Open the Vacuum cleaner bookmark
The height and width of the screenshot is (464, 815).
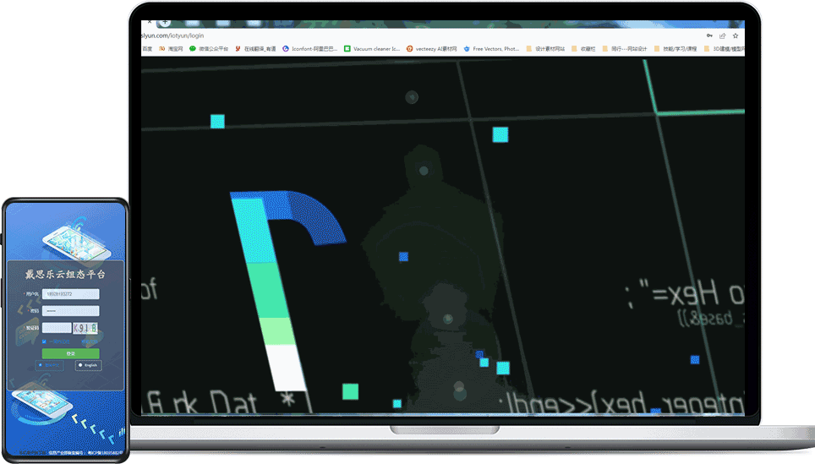[x=371, y=49]
